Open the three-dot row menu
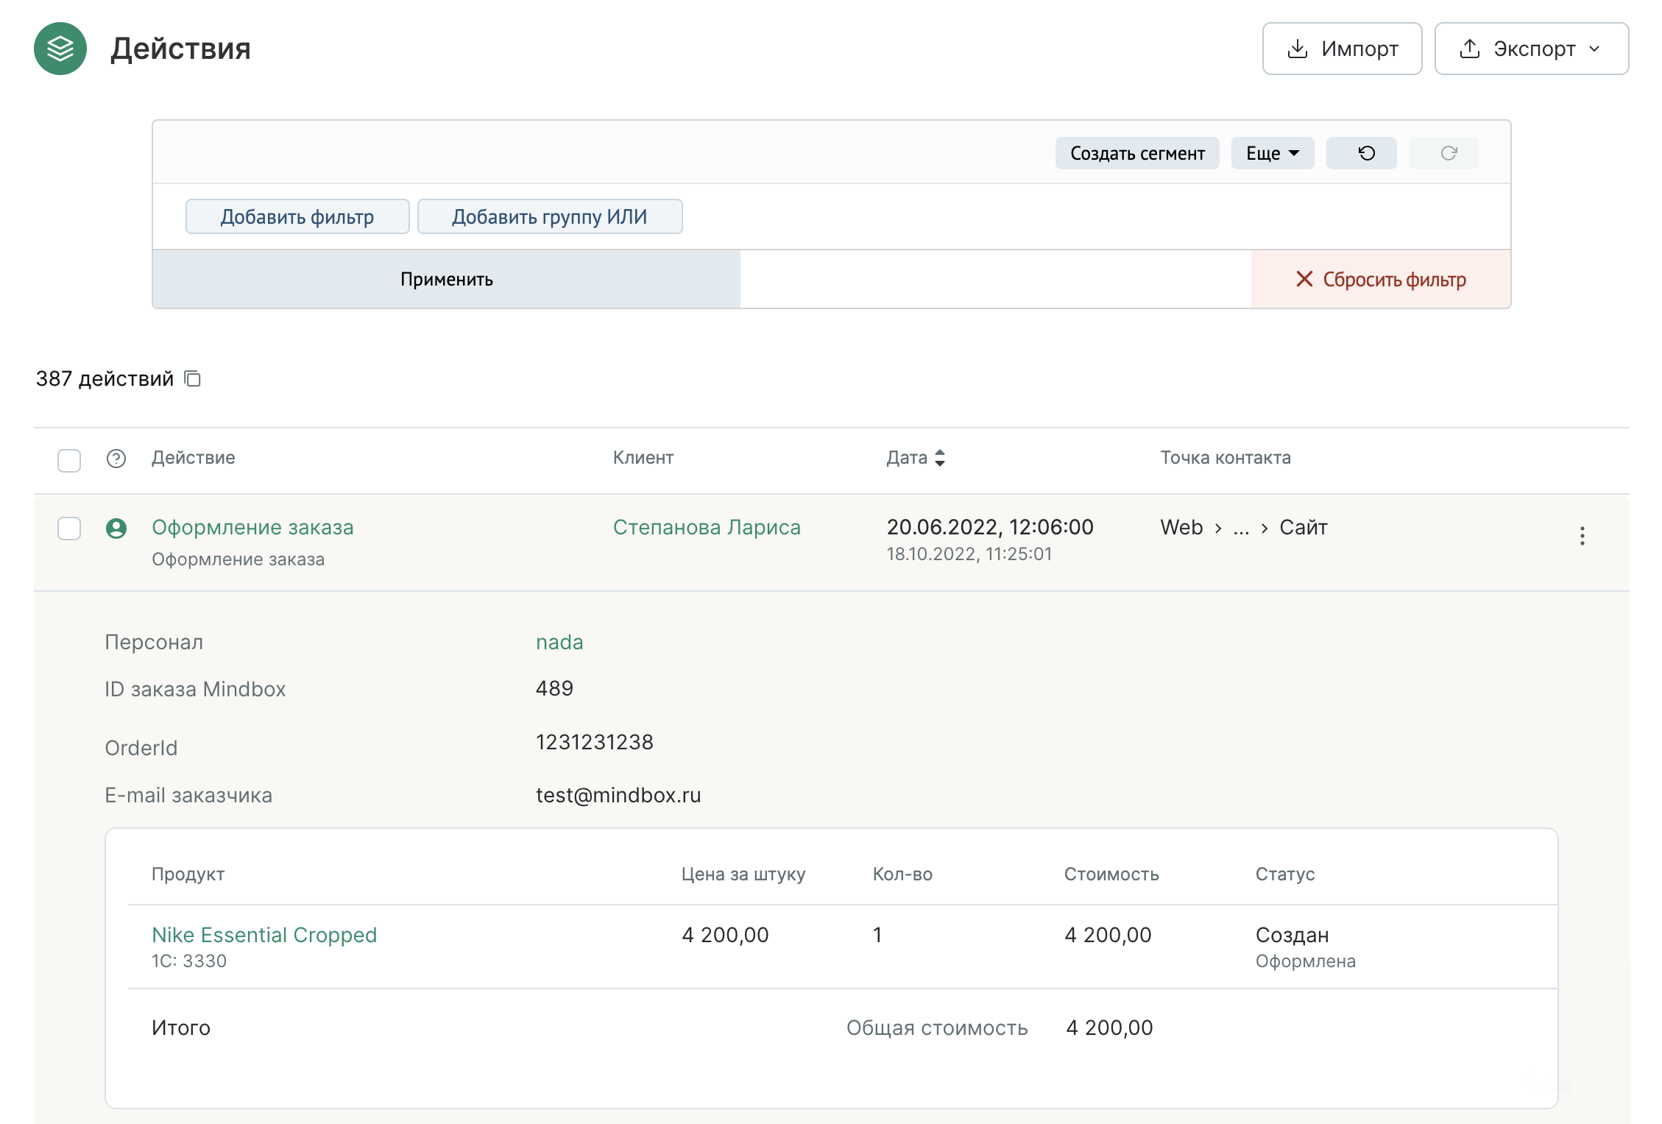 pyautogui.click(x=1582, y=536)
